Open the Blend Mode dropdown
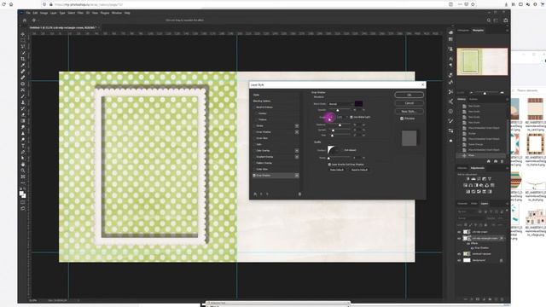 pos(340,104)
